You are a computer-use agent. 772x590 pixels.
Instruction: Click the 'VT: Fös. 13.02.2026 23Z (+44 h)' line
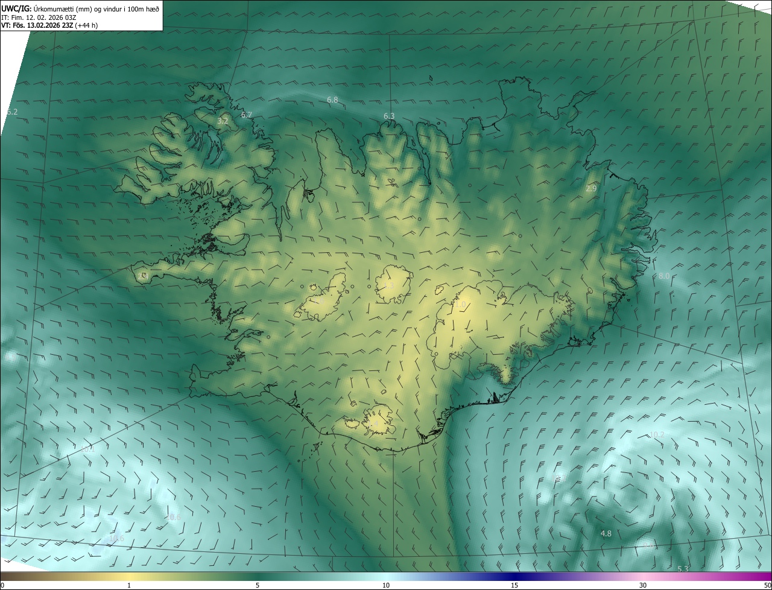[x=49, y=25]
